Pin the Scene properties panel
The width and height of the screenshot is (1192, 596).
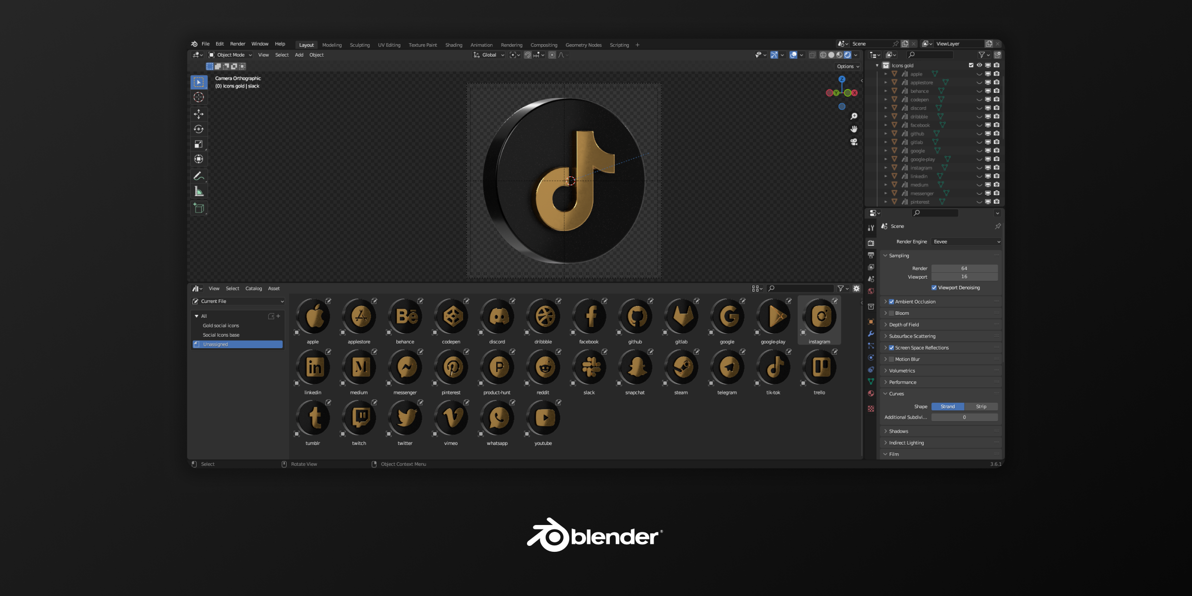[x=997, y=226]
